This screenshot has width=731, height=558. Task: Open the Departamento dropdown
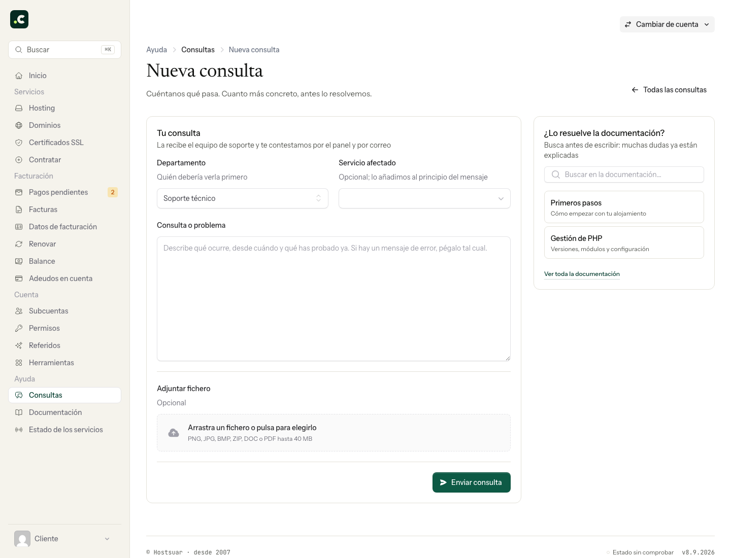(243, 198)
